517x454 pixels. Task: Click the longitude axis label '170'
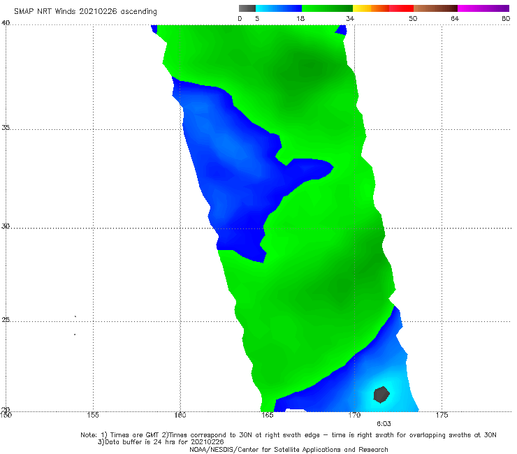point(354,415)
